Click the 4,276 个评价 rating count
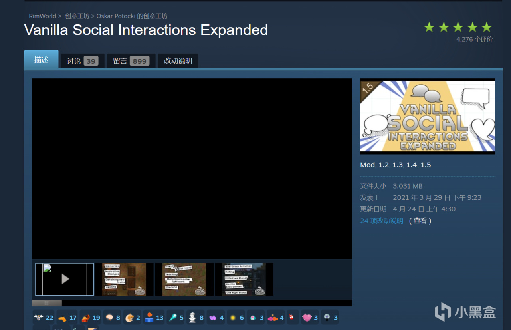This screenshot has height=330, width=511. click(x=474, y=39)
